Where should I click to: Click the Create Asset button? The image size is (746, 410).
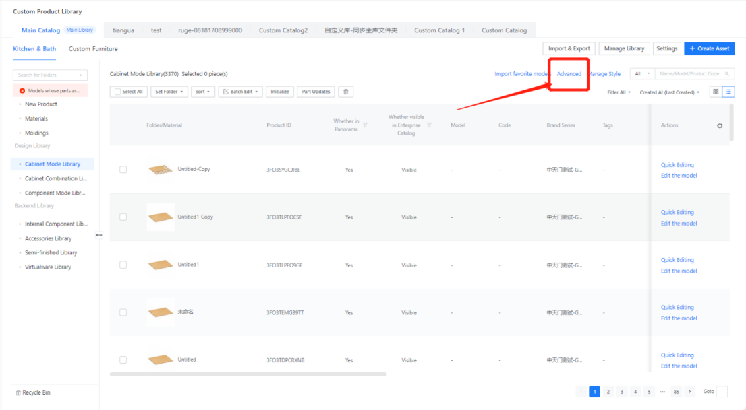pos(709,48)
